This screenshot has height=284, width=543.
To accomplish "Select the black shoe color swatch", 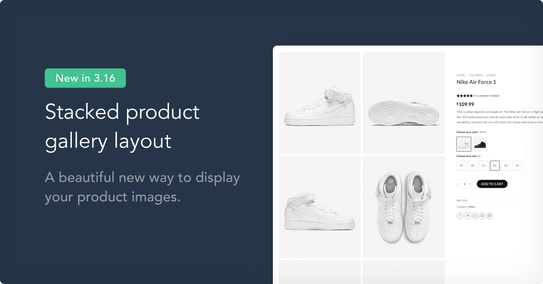I will [x=480, y=144].
